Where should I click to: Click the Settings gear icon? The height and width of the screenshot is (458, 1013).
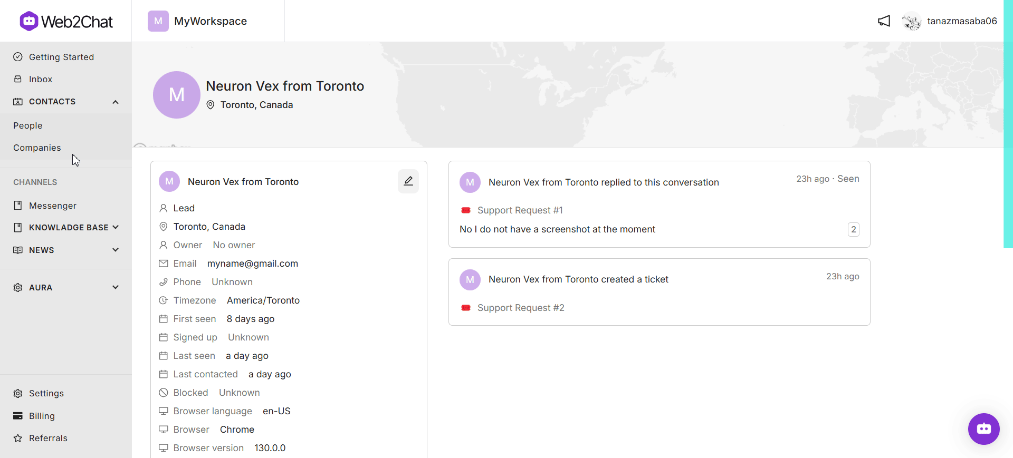pos(18,394)
